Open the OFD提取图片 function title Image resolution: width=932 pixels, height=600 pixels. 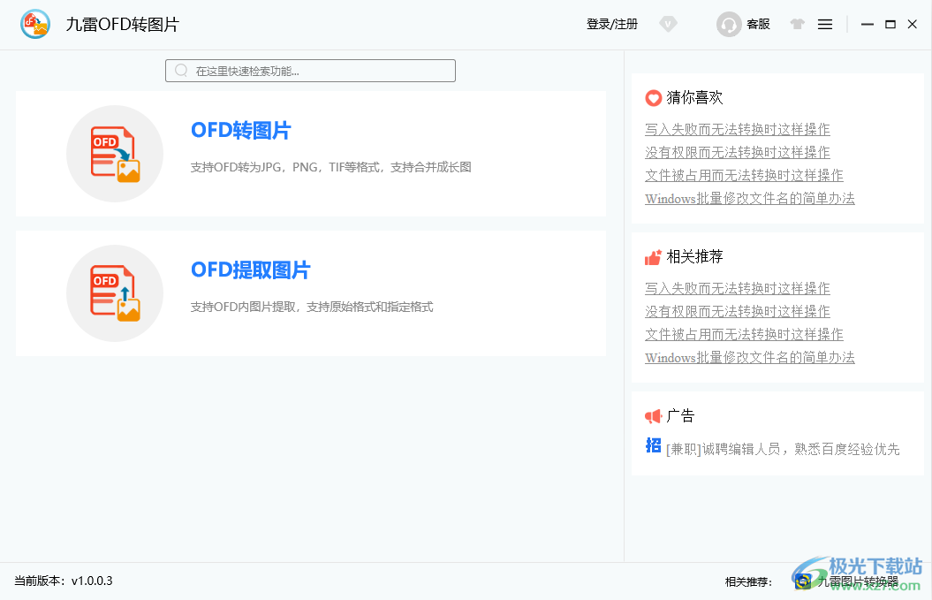click(x=250, y=270)
